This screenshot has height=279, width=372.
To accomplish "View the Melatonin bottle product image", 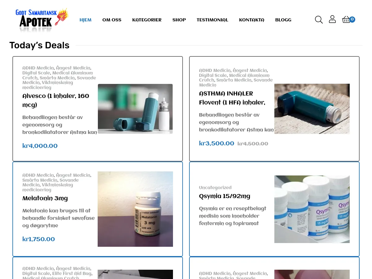I will pyautogui.click(x=135, y=209).
